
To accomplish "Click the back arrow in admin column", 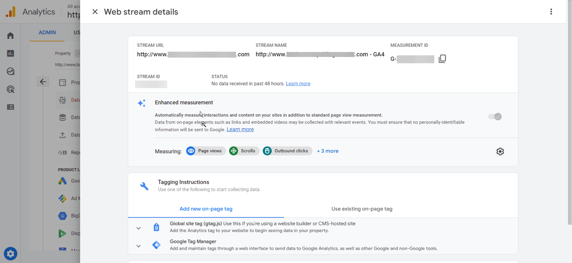I will tap(43, 82).
